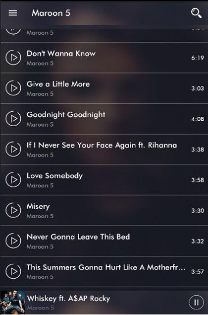Play the Misery track
The image size is (208, 315).
coord(13,210)
